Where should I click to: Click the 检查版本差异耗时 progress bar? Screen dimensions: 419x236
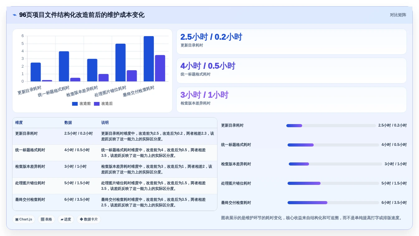tap(336, 164)
